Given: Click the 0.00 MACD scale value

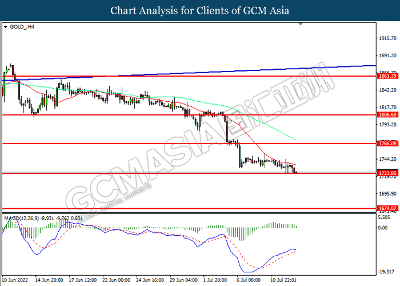Looking at the screenshot, I should click(383, 228).
